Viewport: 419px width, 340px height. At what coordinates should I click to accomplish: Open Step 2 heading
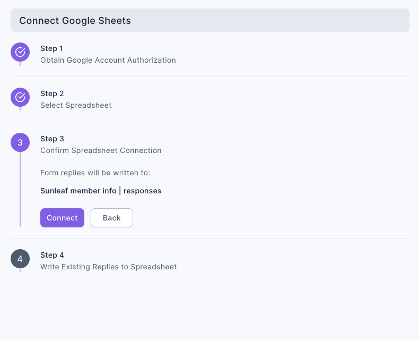coord(52,93)
